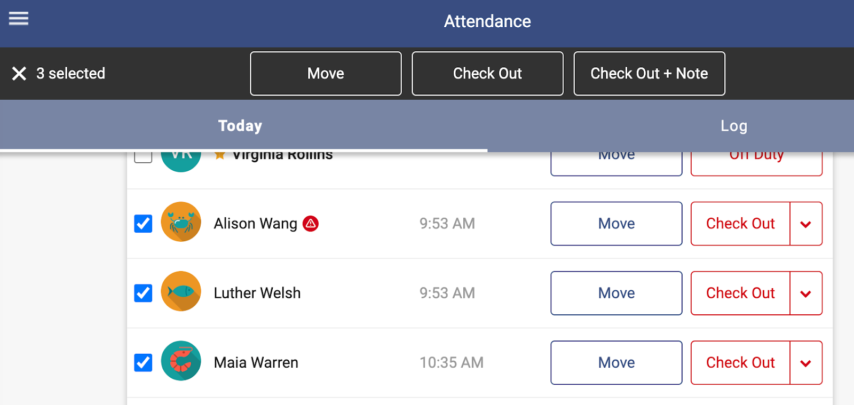
Task: Click Luther Welsh's fish avatar
Action: pos(181,291)
